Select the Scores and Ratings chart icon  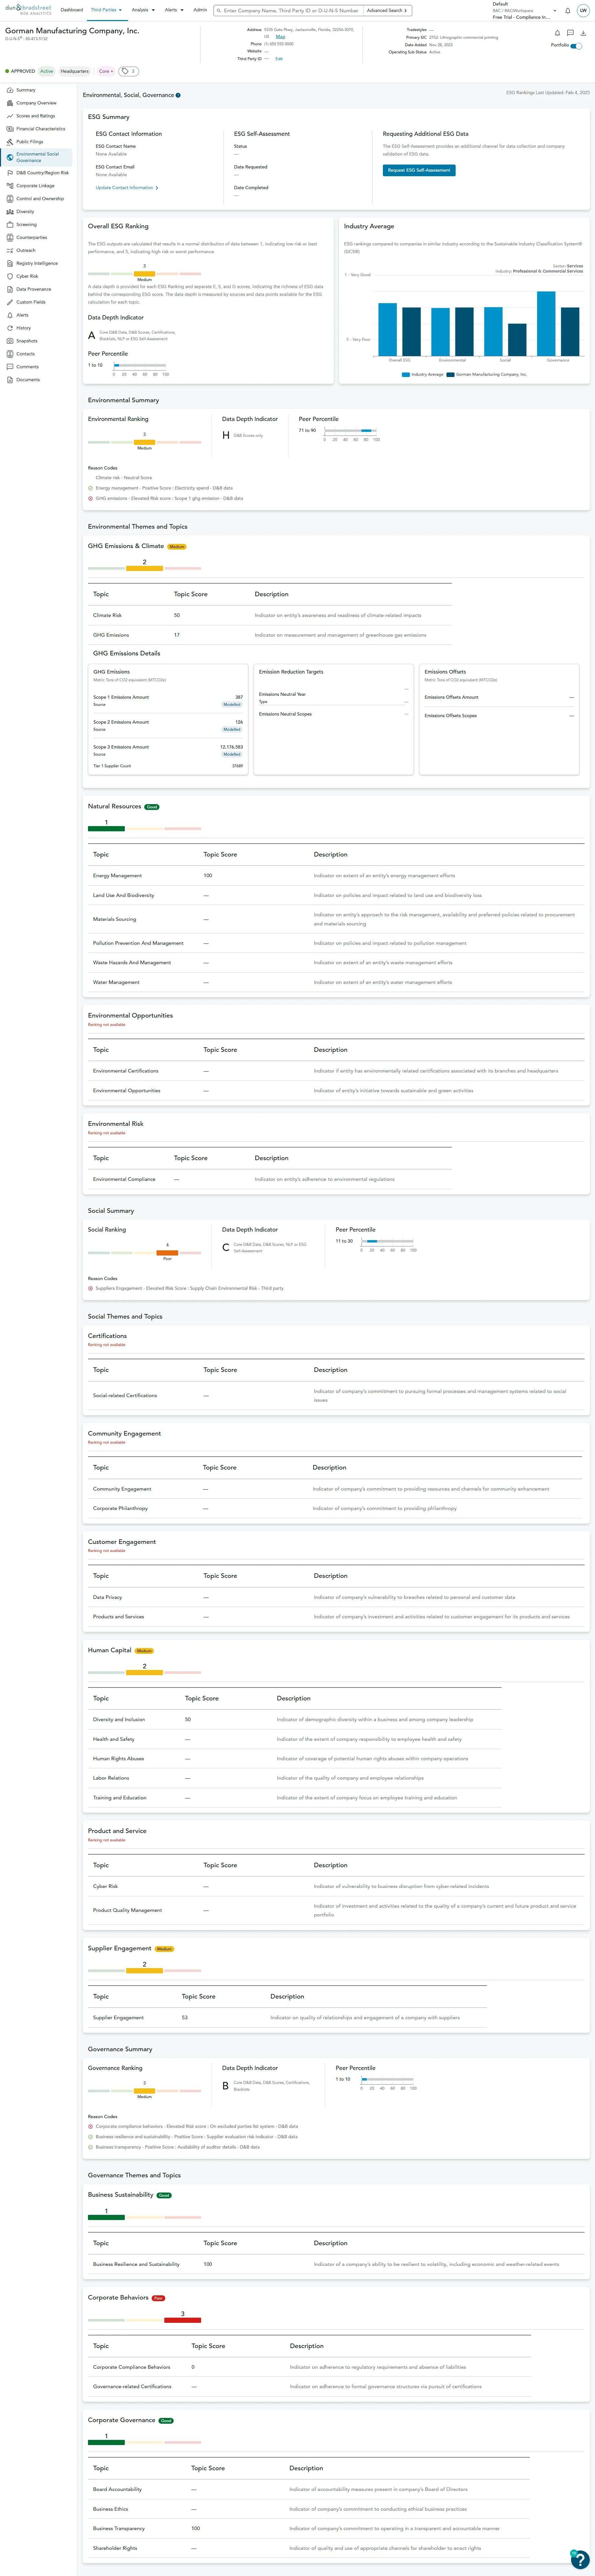(10, 116)
